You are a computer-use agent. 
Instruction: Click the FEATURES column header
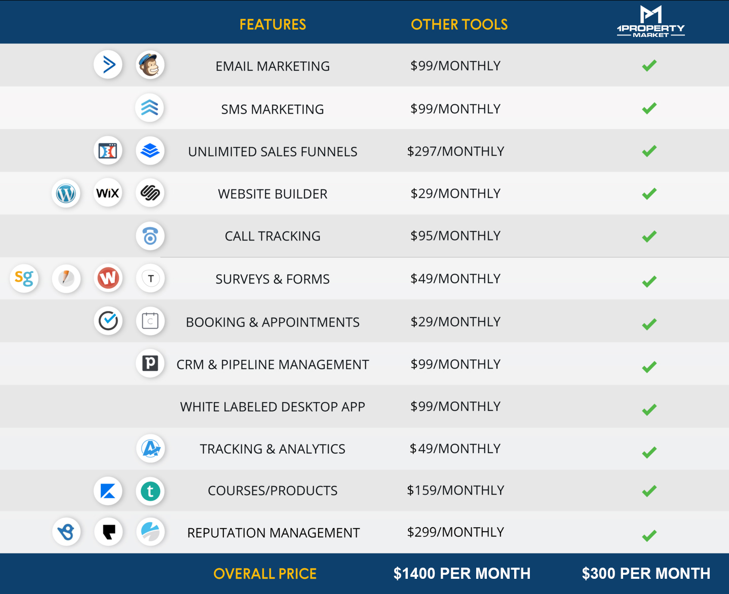coord(273,24)
